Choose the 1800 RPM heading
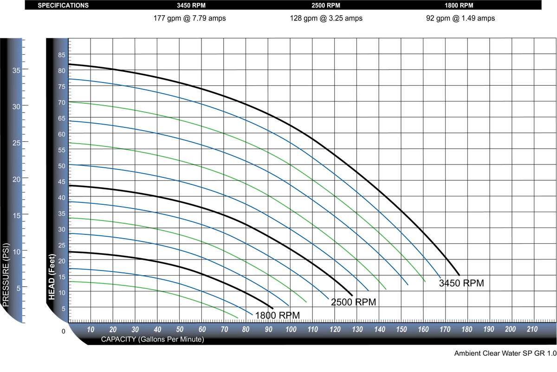Image resolution: width=557 pixels, height=372 pixels. [x=459, y=6]
